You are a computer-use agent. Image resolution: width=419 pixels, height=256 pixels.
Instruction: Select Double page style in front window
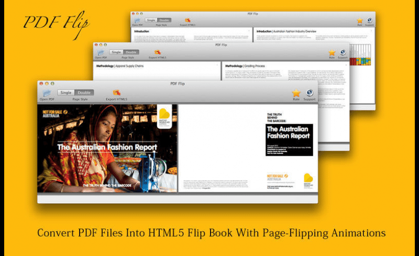click(x=84, y=92)
